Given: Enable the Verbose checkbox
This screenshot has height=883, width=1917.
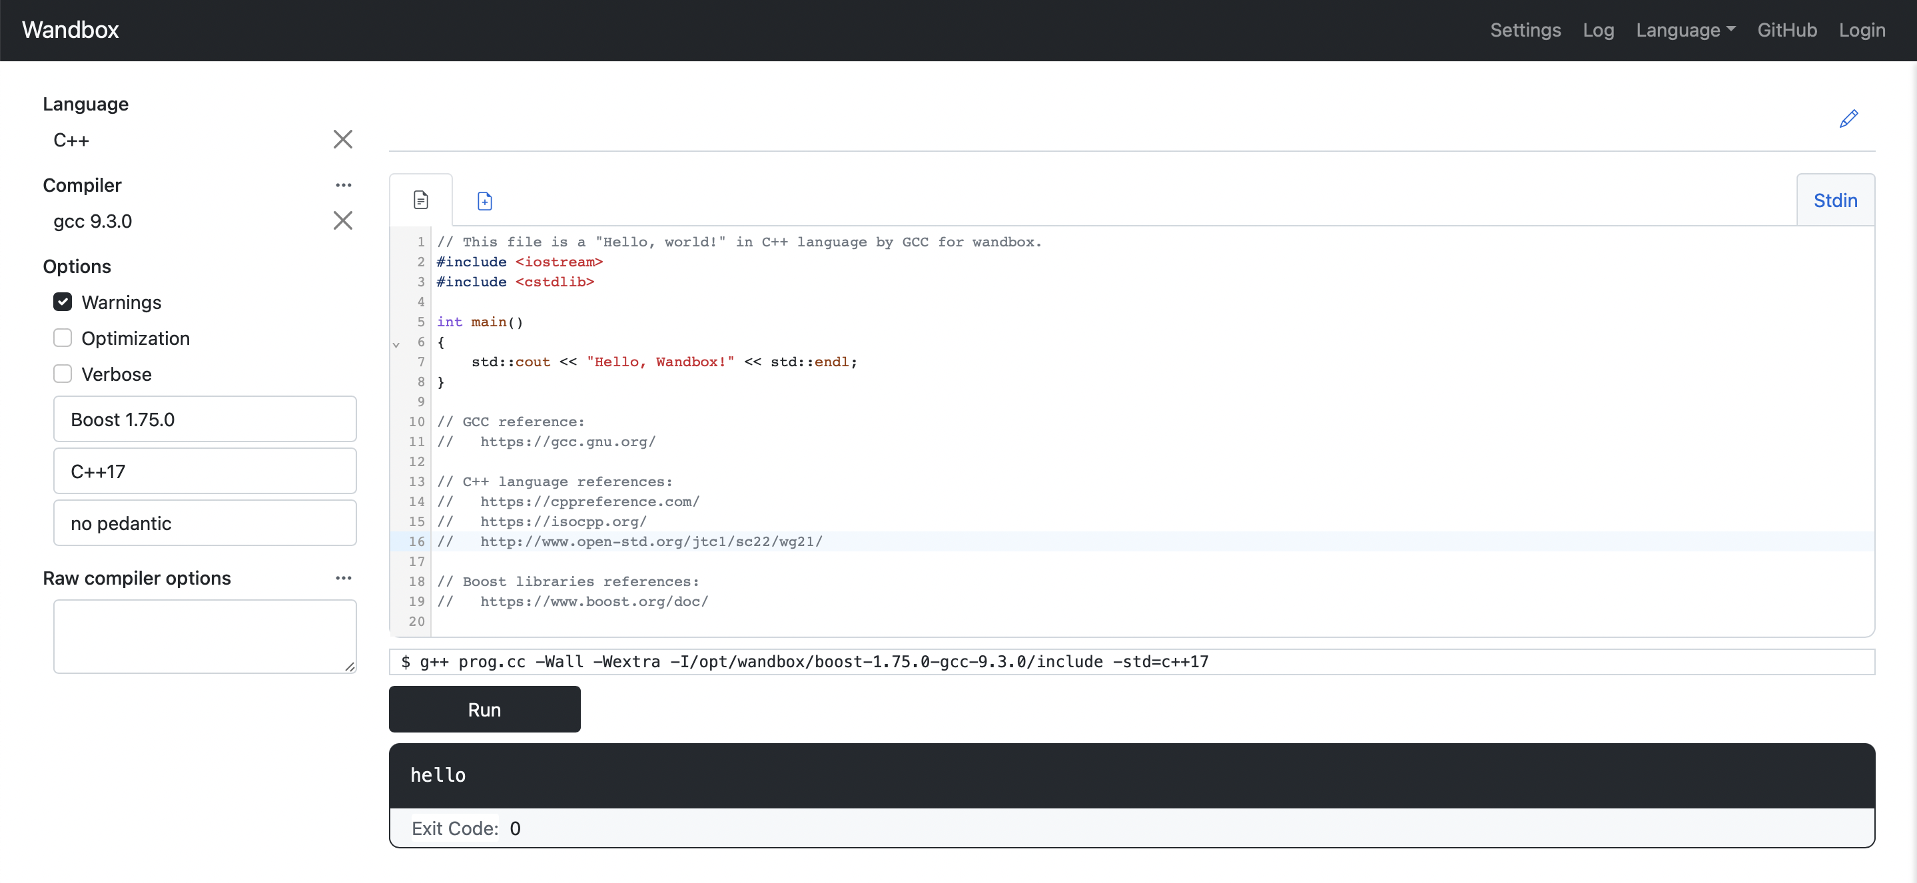Looking at the screenshot, I should (x=63, y=374).
